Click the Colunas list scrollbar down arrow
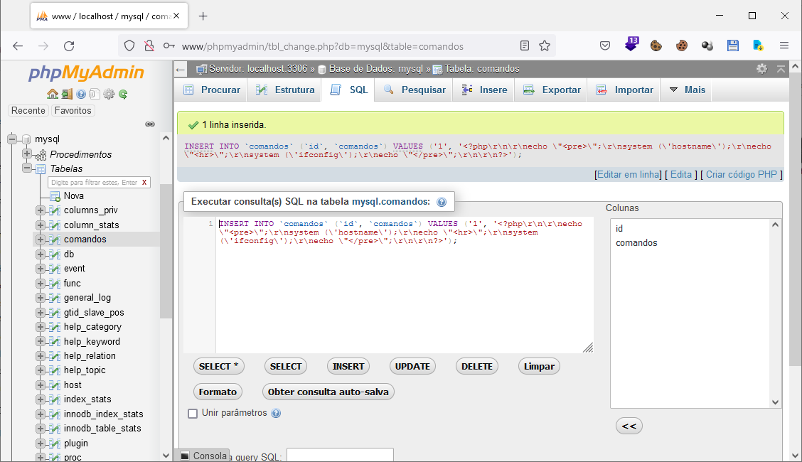This screenshot has height=462, width=802. 776,402
